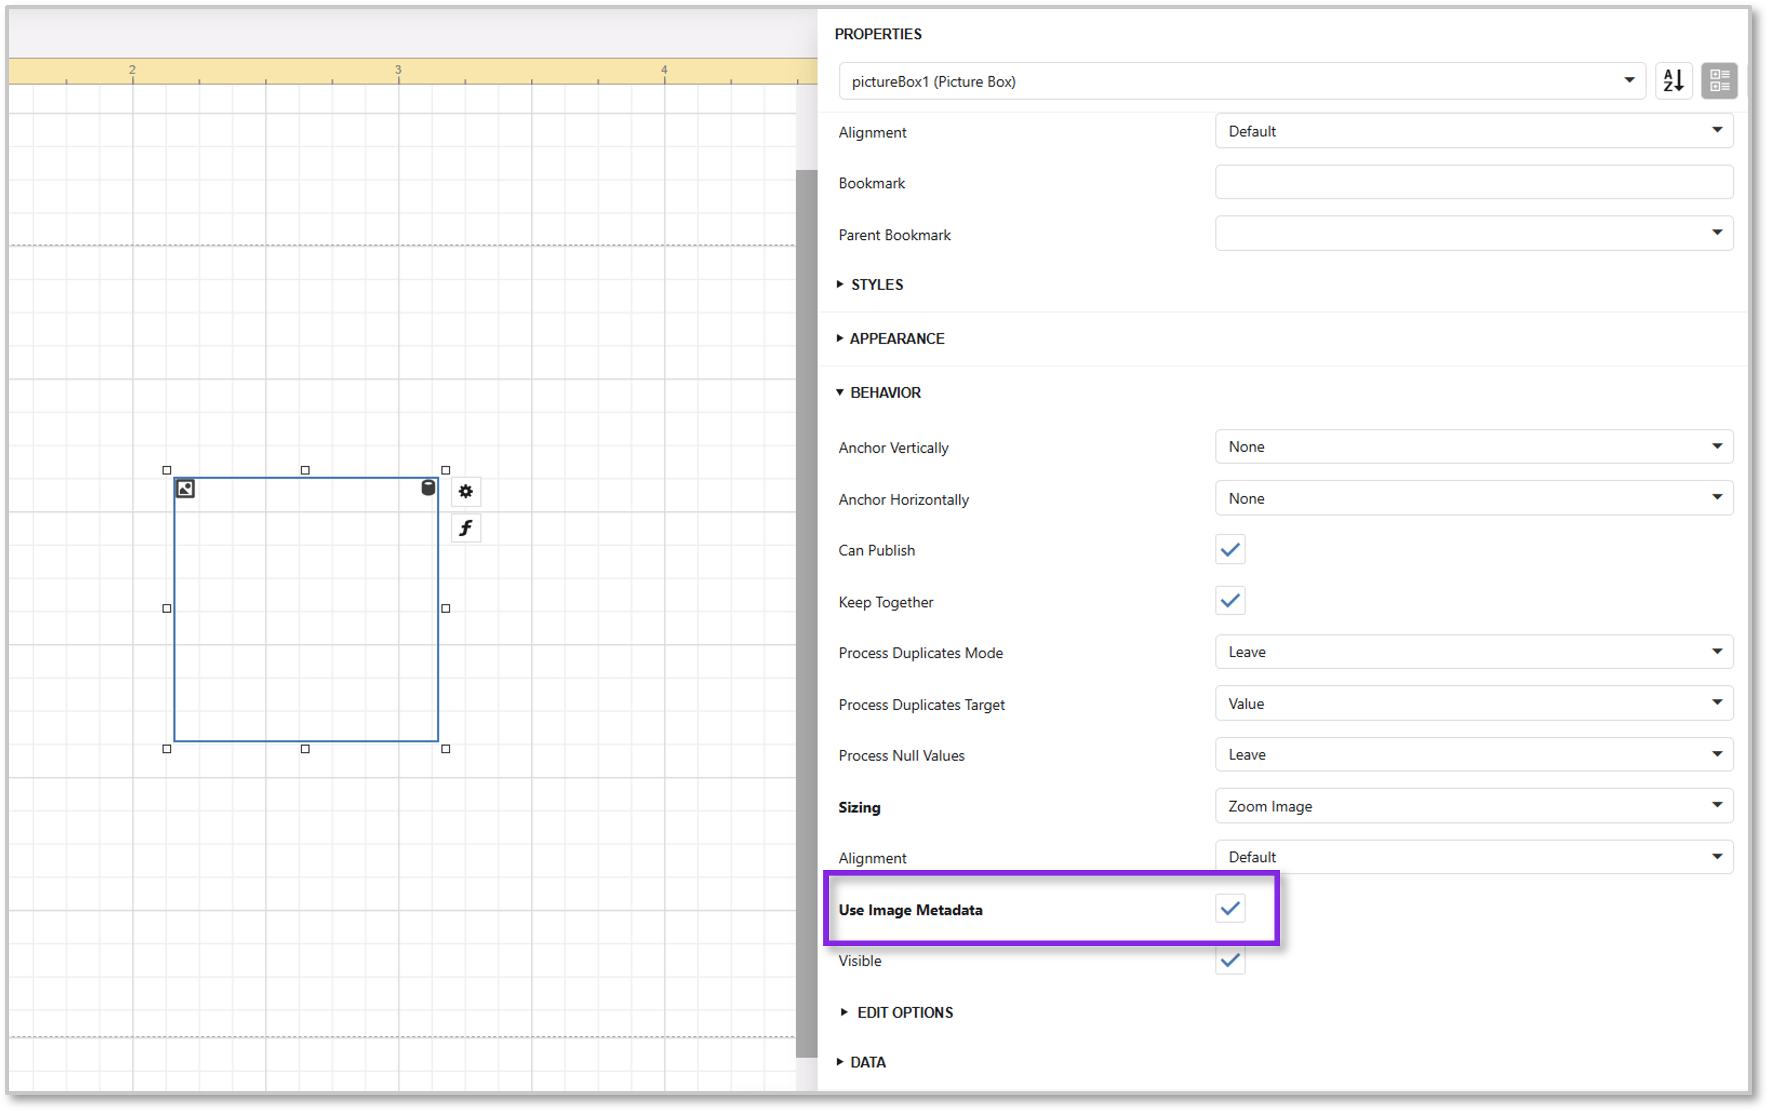This screenshot has width=1768, height=1111.
Task: Expand the DATA section
Action: [861, 1062]
